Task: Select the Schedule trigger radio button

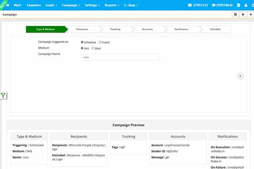Action: (x=82, y=42)
